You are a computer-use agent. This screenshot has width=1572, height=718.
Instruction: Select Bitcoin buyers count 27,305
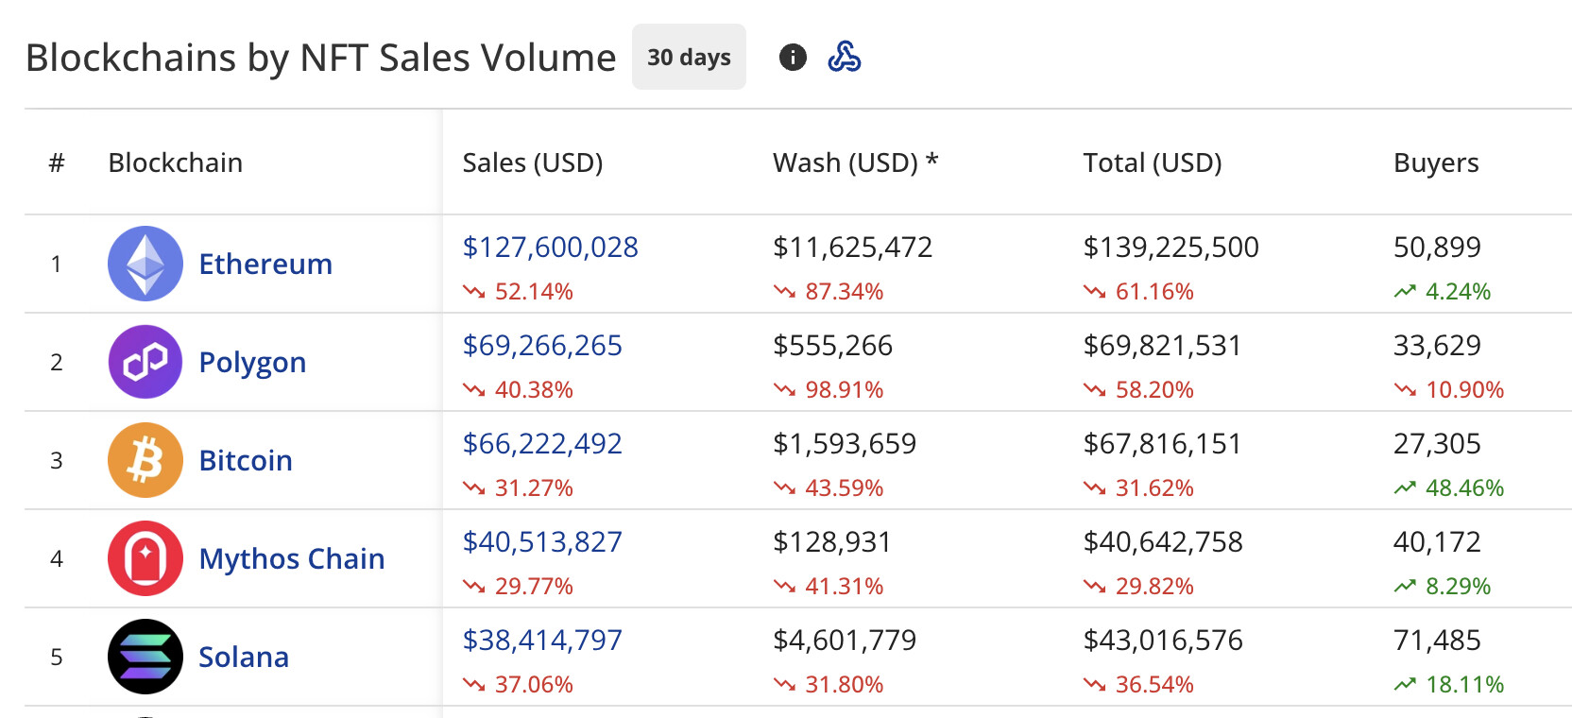tap(1437, 444)
